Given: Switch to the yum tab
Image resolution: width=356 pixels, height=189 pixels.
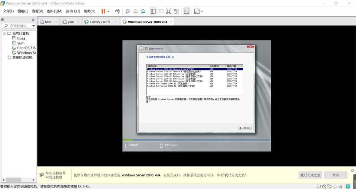Looking at the screenshot, I should (70, 22).
